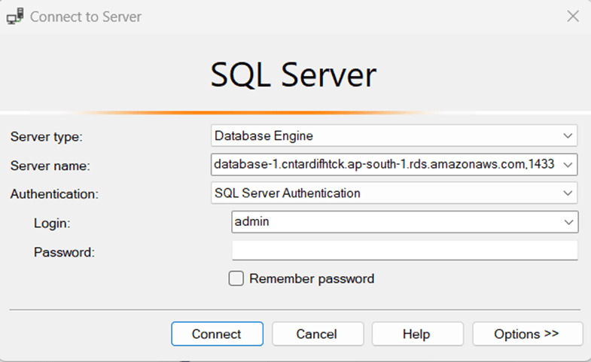The image size is (591, 362).
Task: Click the Connect button
Action: [217, 334]
